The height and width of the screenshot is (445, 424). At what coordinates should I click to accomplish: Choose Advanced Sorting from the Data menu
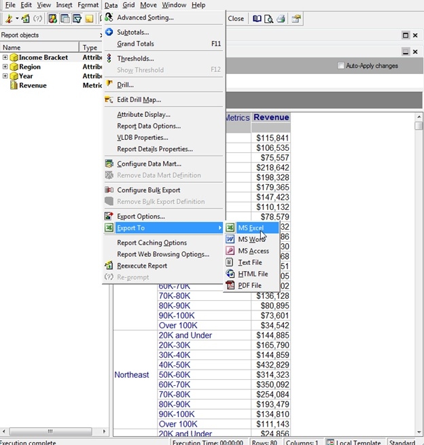(x=145, y=18)
